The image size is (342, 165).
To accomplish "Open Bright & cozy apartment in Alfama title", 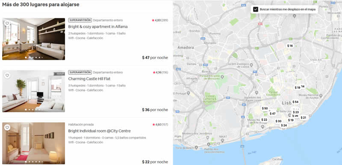I will click(98, 27).
